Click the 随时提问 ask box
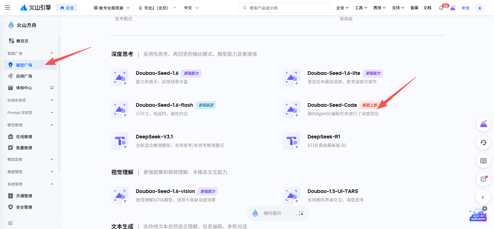 coord(278,213)
